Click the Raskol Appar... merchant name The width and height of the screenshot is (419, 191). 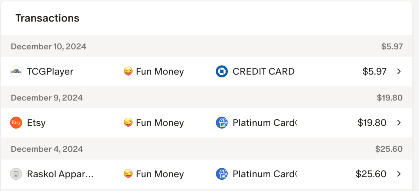pyautogui.click(x=60, y=174)
